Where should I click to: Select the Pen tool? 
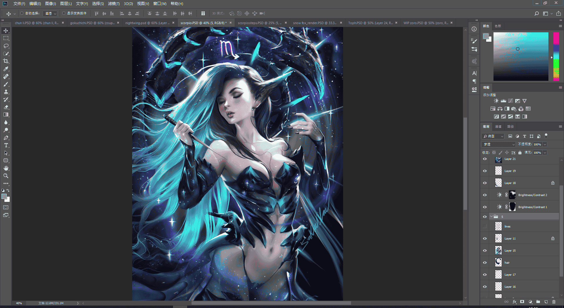(x=6, y=138)
